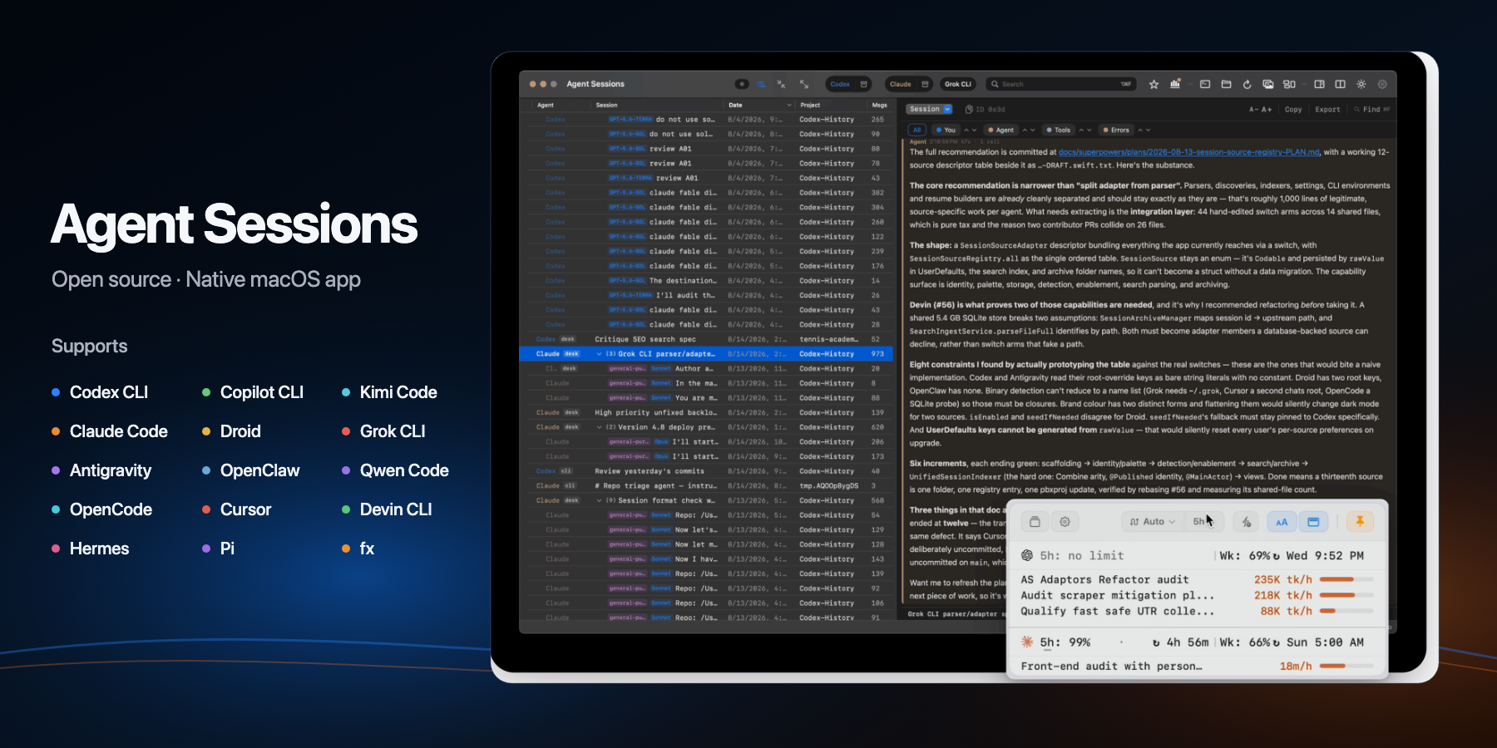Open the bar chart analytics icon
The width and height of the screenshot is (1497, 748).
[1175, 84]
